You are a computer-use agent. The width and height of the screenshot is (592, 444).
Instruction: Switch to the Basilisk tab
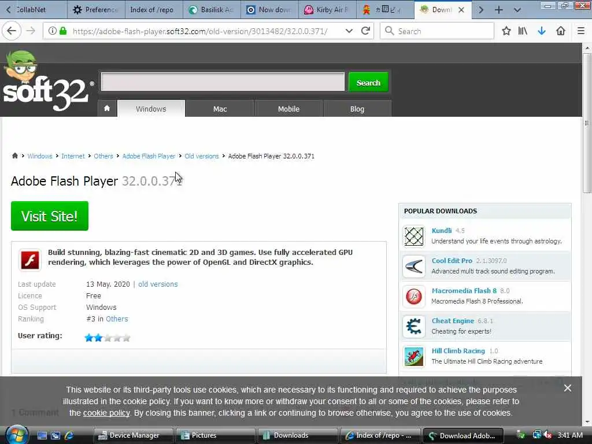[212, 10]
